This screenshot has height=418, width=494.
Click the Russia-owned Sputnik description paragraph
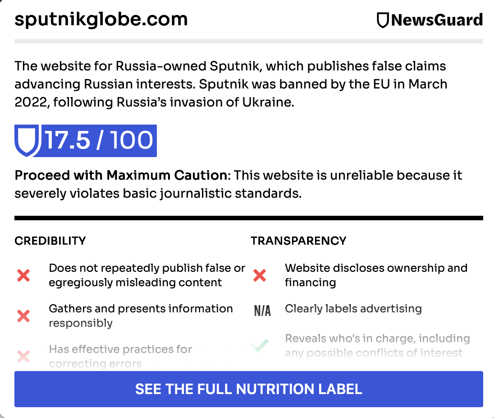click(230, 84)
